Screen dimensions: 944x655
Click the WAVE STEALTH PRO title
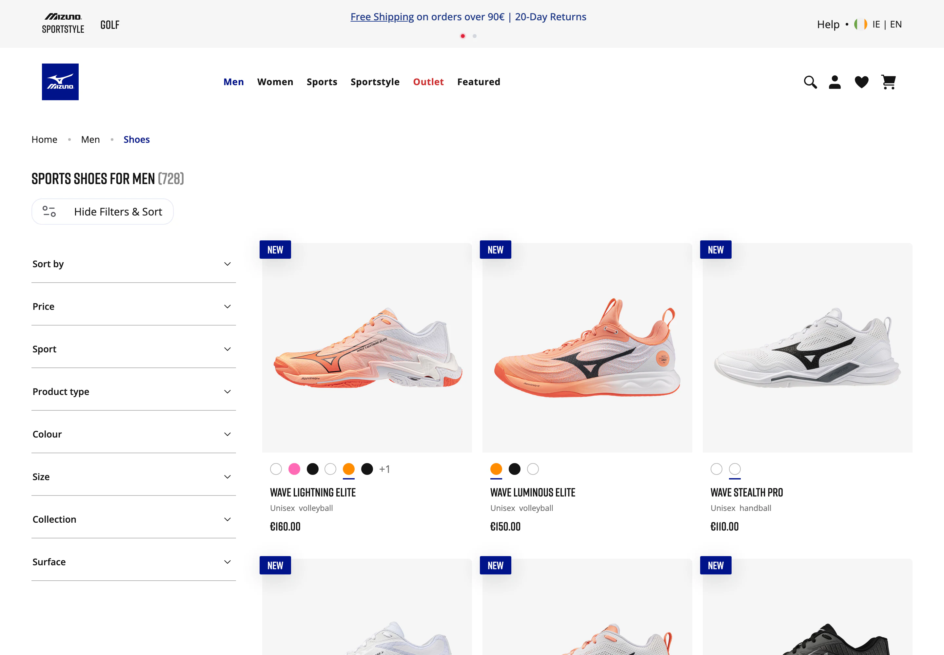747,493
